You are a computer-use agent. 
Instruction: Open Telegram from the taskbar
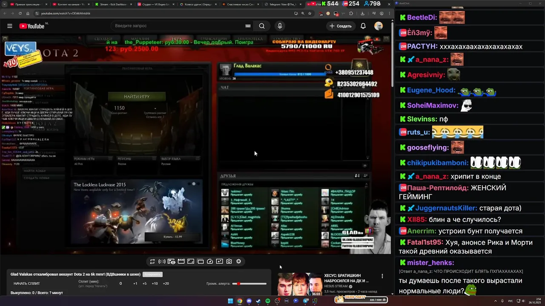pos(305,301)
